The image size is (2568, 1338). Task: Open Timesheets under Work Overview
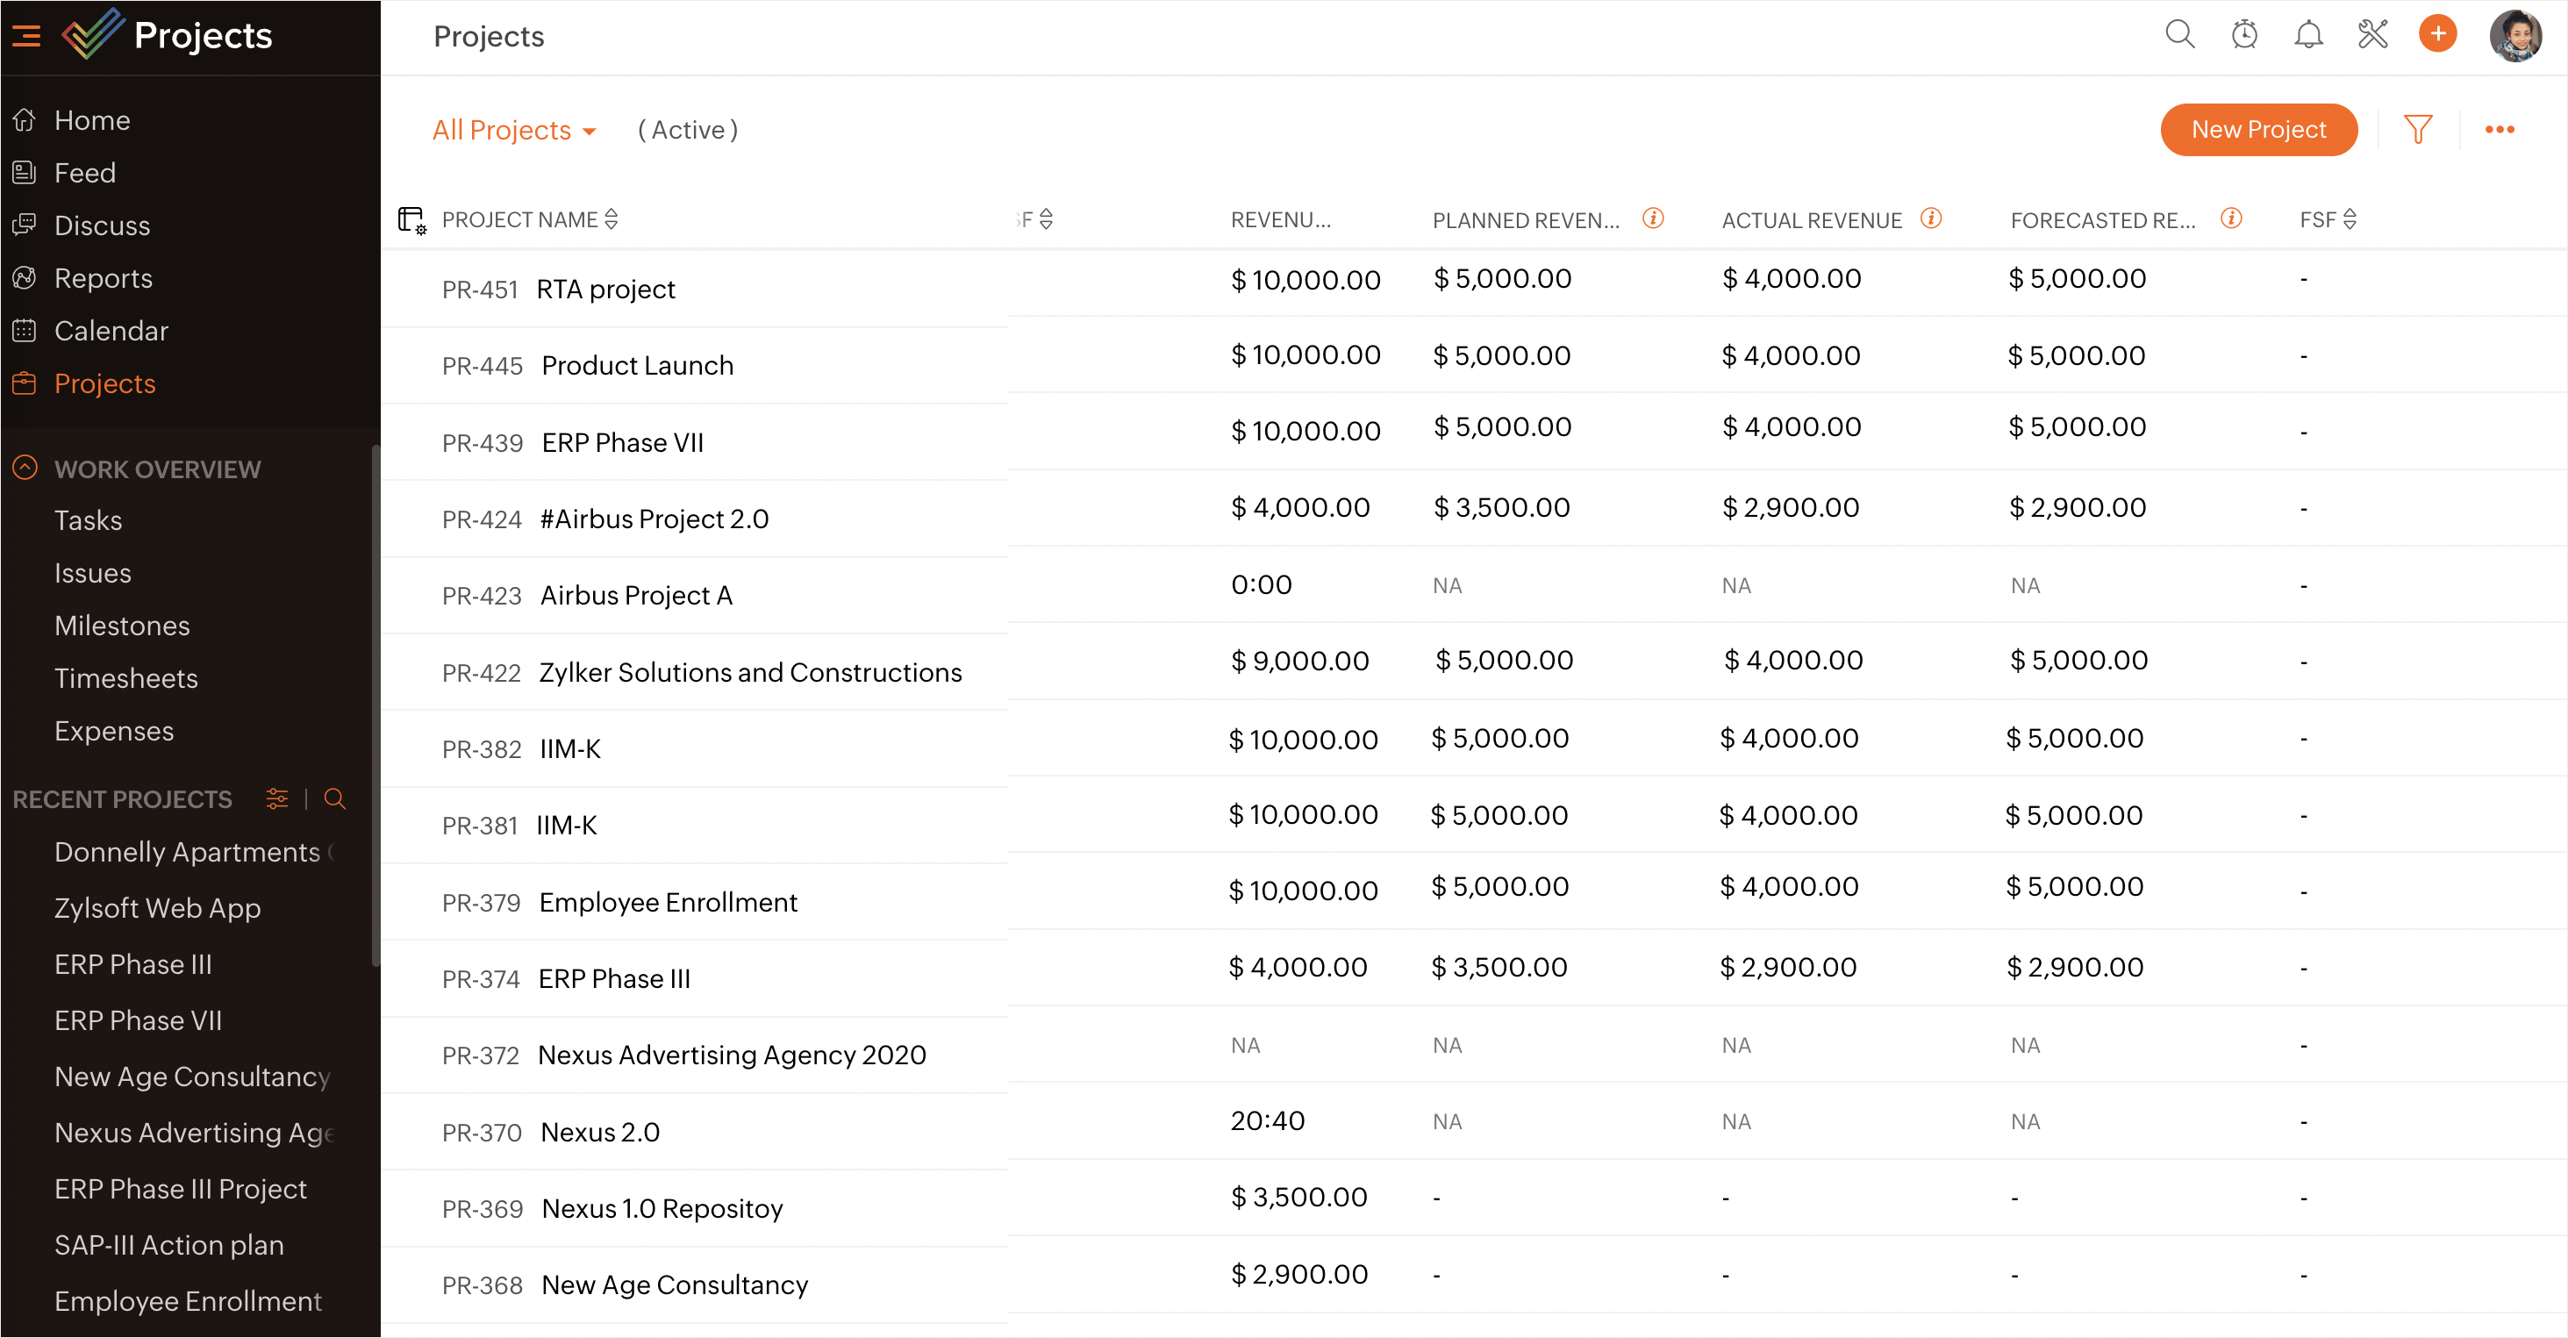coord(125,678)
